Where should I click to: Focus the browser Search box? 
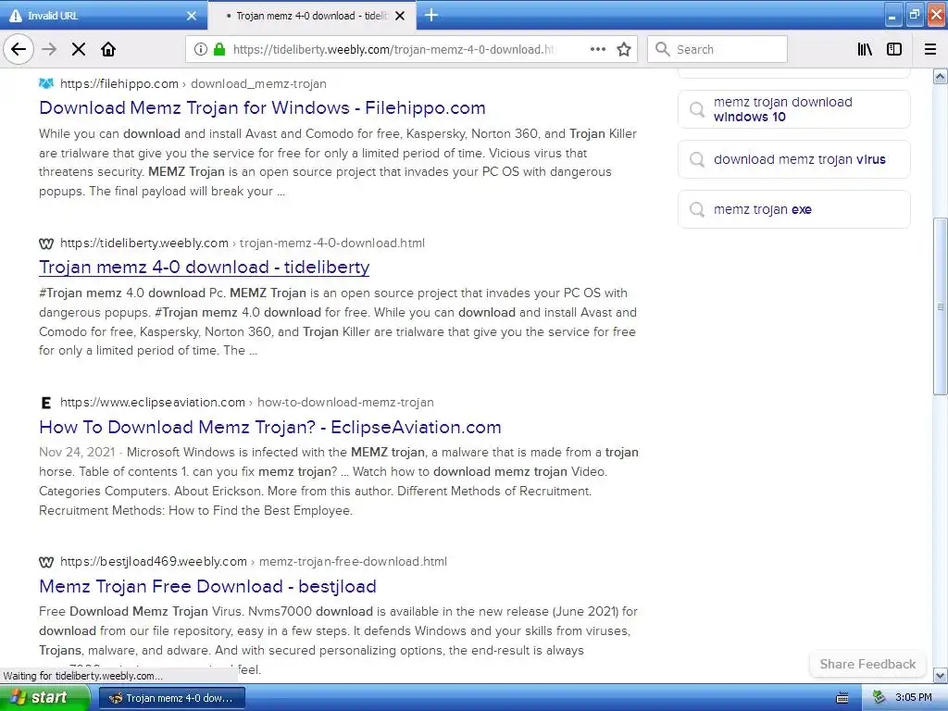(717, 49)
